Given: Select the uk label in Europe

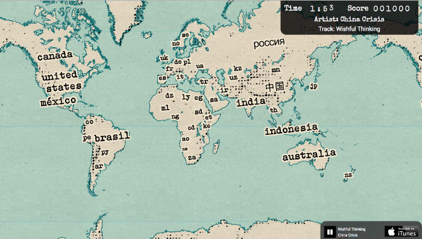Looking at the screenshot, I should pyautogui.click(x=164, y=58).
